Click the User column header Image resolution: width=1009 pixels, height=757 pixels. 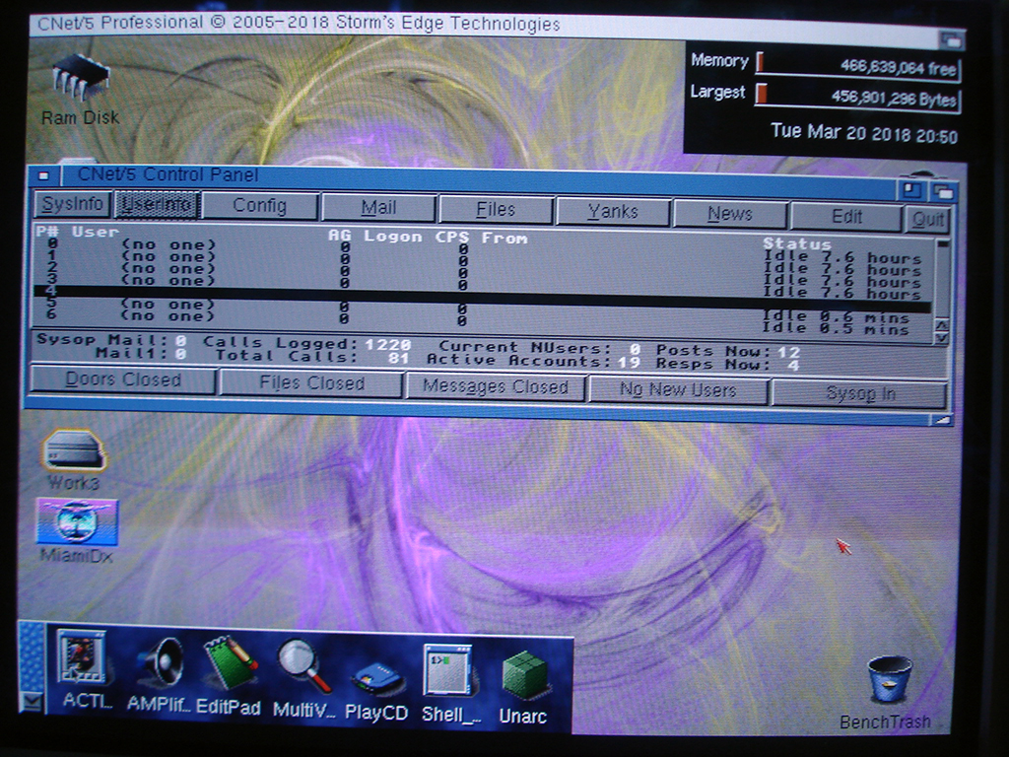point(96,232)
